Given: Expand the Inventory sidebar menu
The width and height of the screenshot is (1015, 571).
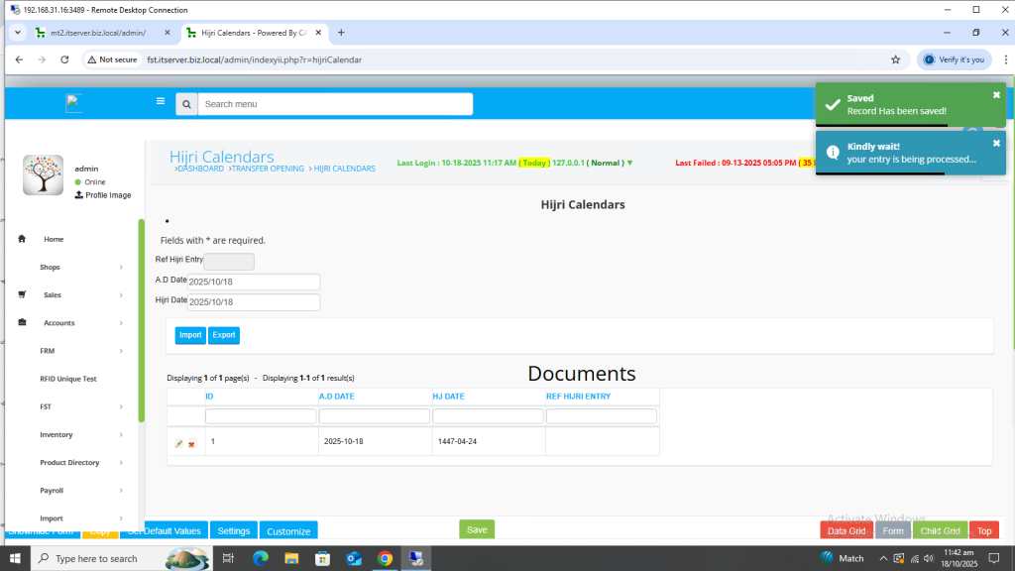Looking at the screenshot, I should (79, 434).
